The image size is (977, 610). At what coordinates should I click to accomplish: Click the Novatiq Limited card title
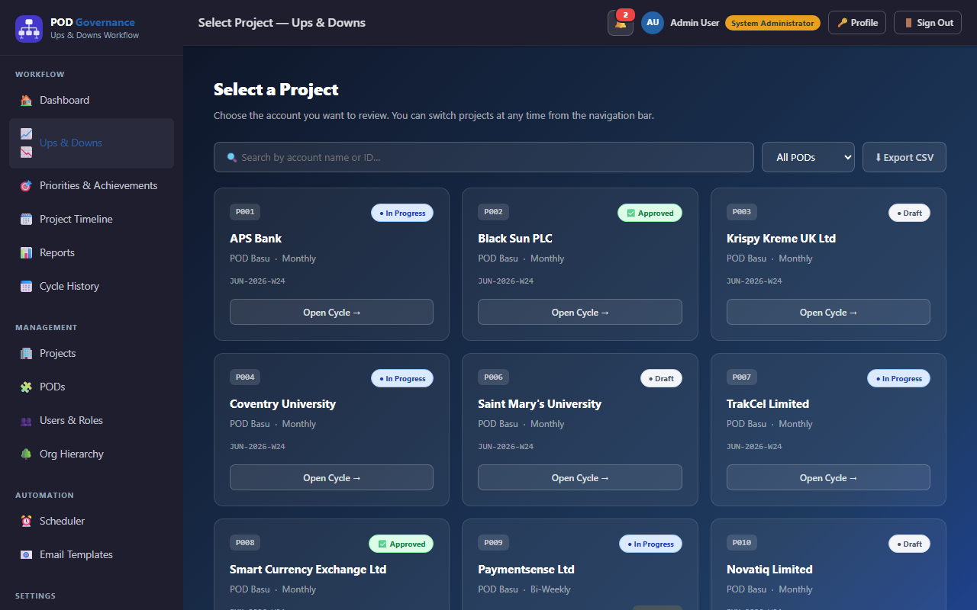(x=769, y=570)
